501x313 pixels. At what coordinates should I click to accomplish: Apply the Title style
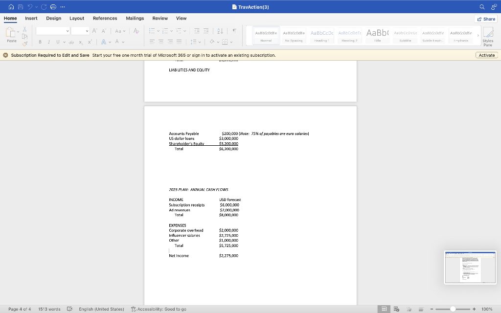tap(377, 35)
